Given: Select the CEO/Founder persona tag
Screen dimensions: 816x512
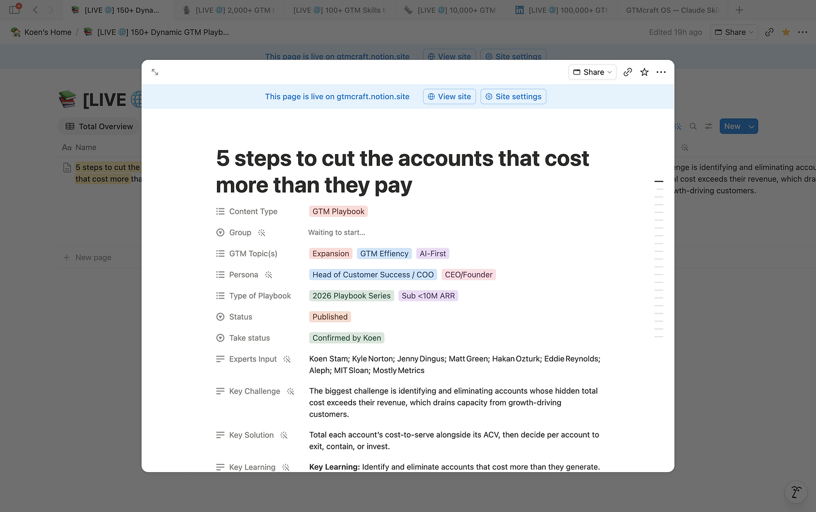Looking at the screenshot, I should [x=469, y=274].
